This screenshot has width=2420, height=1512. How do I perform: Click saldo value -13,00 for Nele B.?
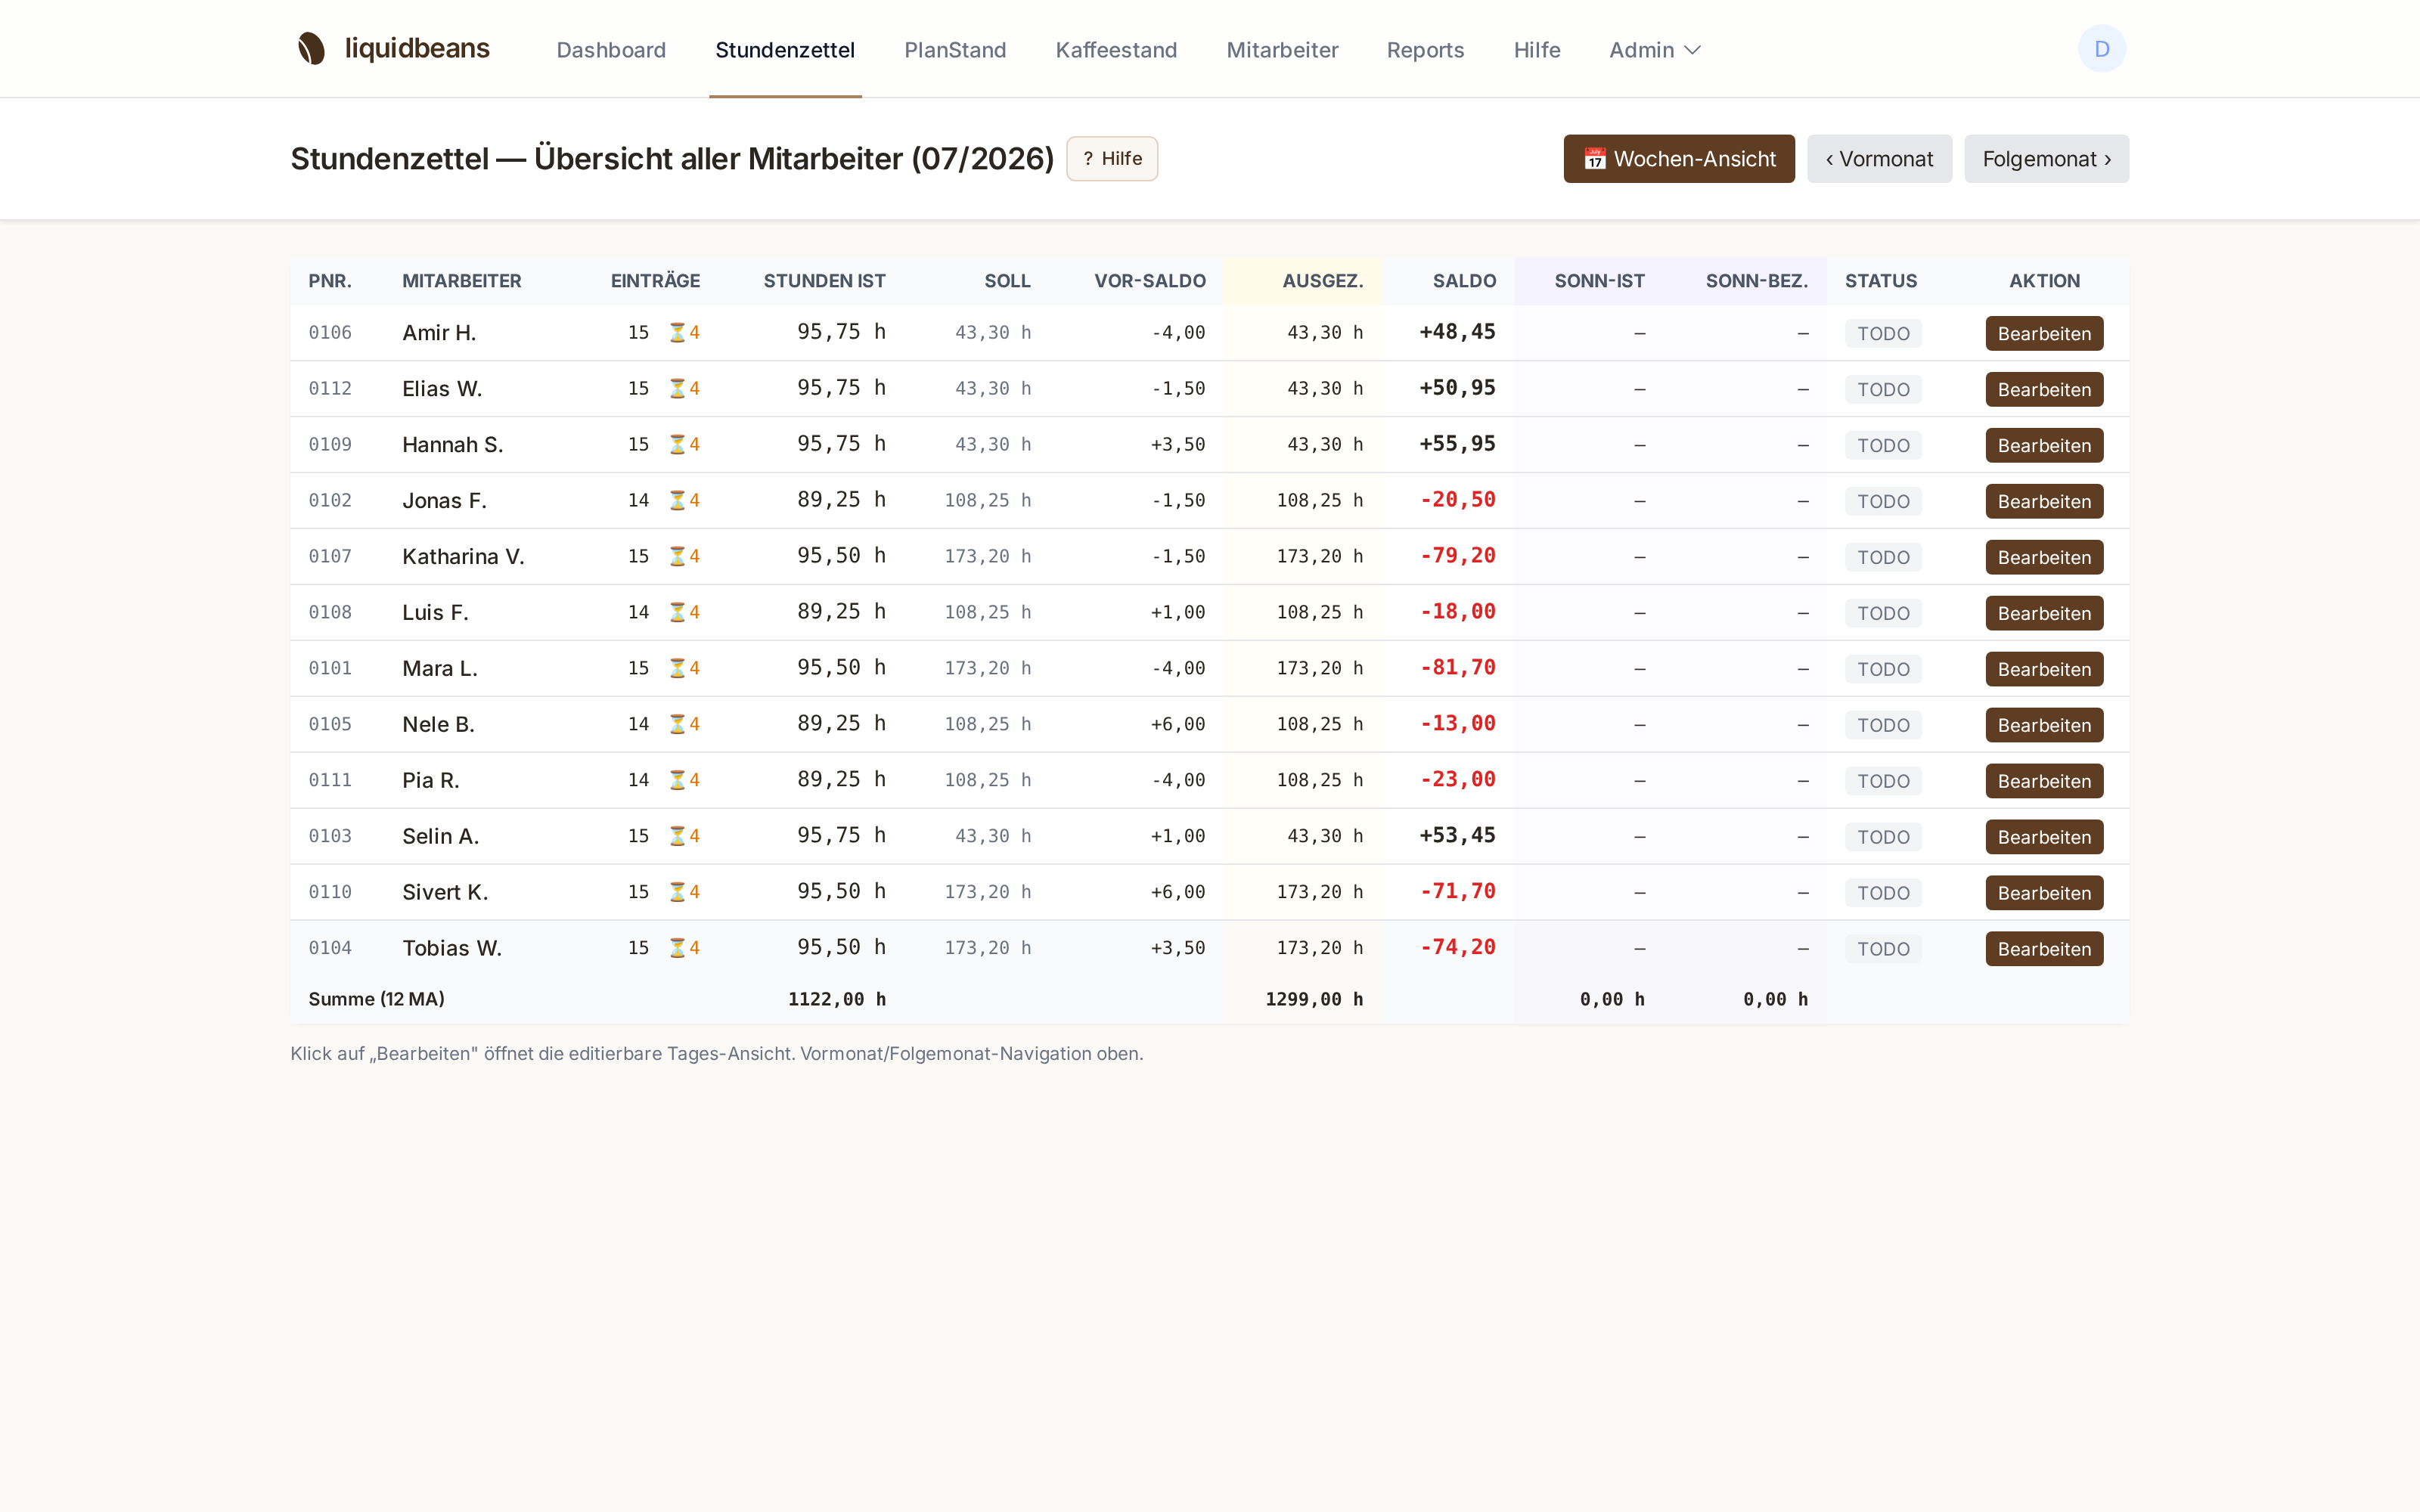click(1457, 724)
